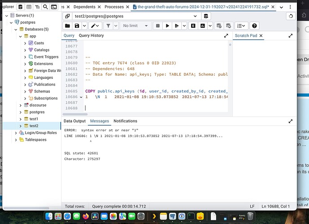Maximize the Data Output panel with expand arrows
The width and height of the screenshot is (309, 224).
point(291,121)
